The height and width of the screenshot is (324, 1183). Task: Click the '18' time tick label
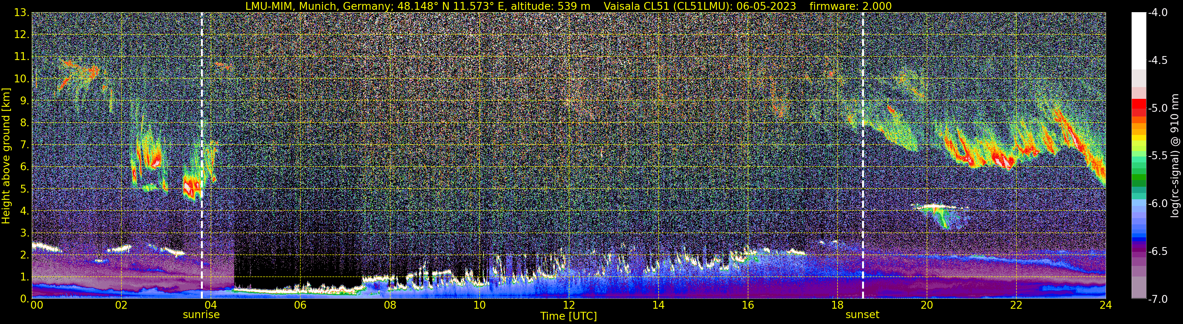[837, 305]
